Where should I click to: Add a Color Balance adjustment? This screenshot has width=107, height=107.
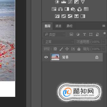60,9
